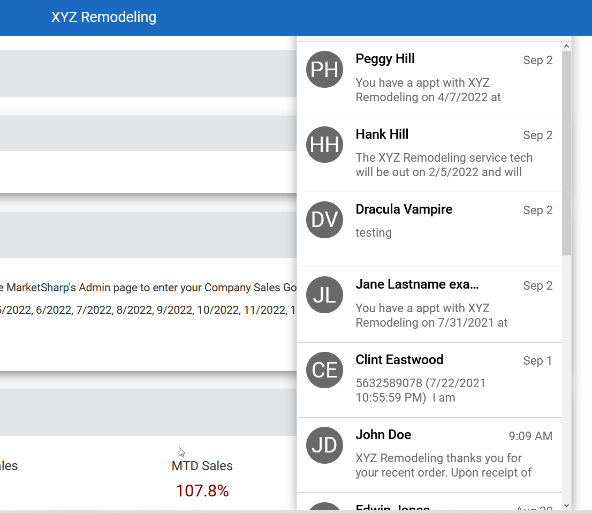Viewport: 592px width, 513px height.
Task: Open Clint Eastwood's message preview text
Action: (420, 390)
